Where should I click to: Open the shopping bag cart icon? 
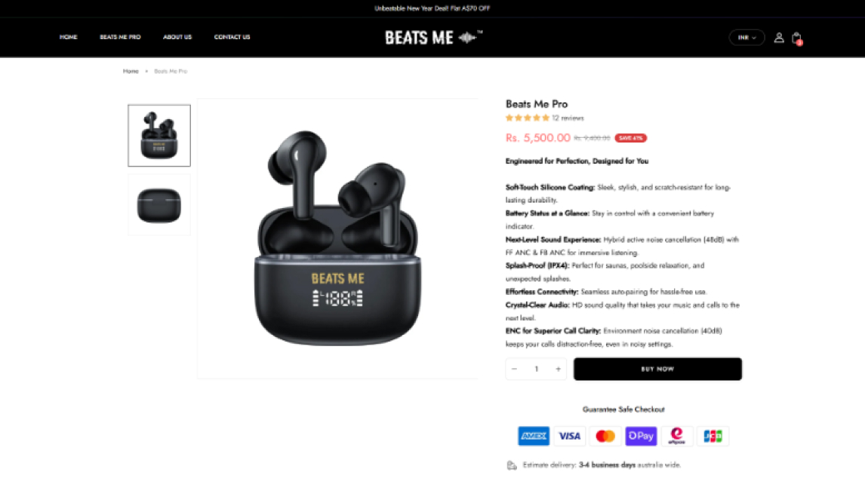point(796,38)
